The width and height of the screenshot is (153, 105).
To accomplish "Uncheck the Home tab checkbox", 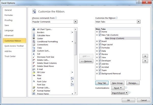I will coord(100,32).
